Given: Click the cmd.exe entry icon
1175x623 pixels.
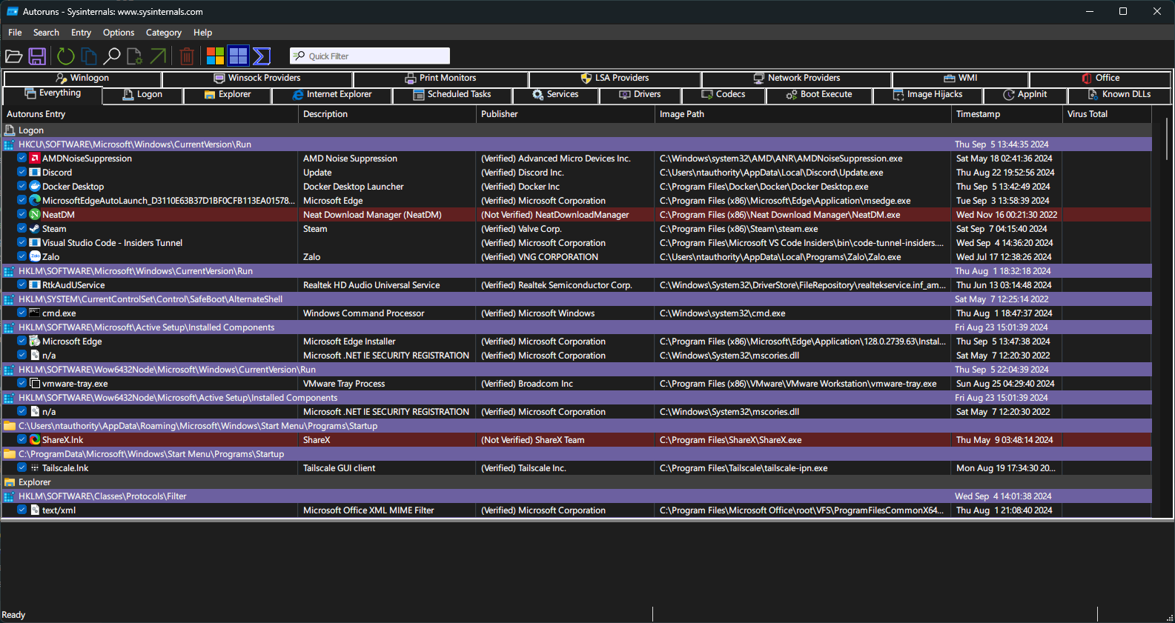Looking at the screenshot, I should (x=35, y=313).
